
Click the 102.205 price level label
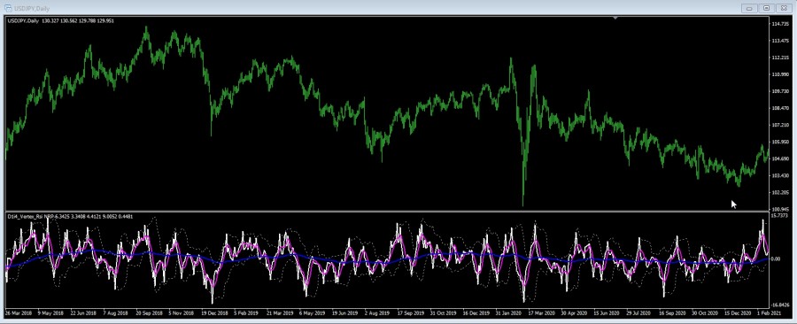point(779,192)
